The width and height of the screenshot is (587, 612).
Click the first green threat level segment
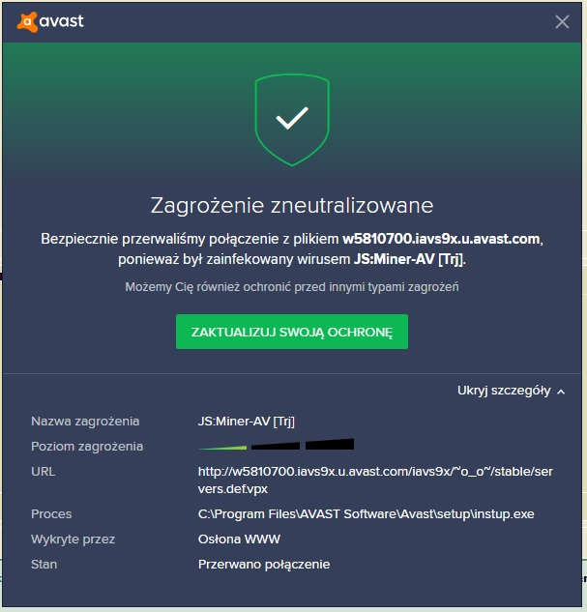(x=222, y=448)
